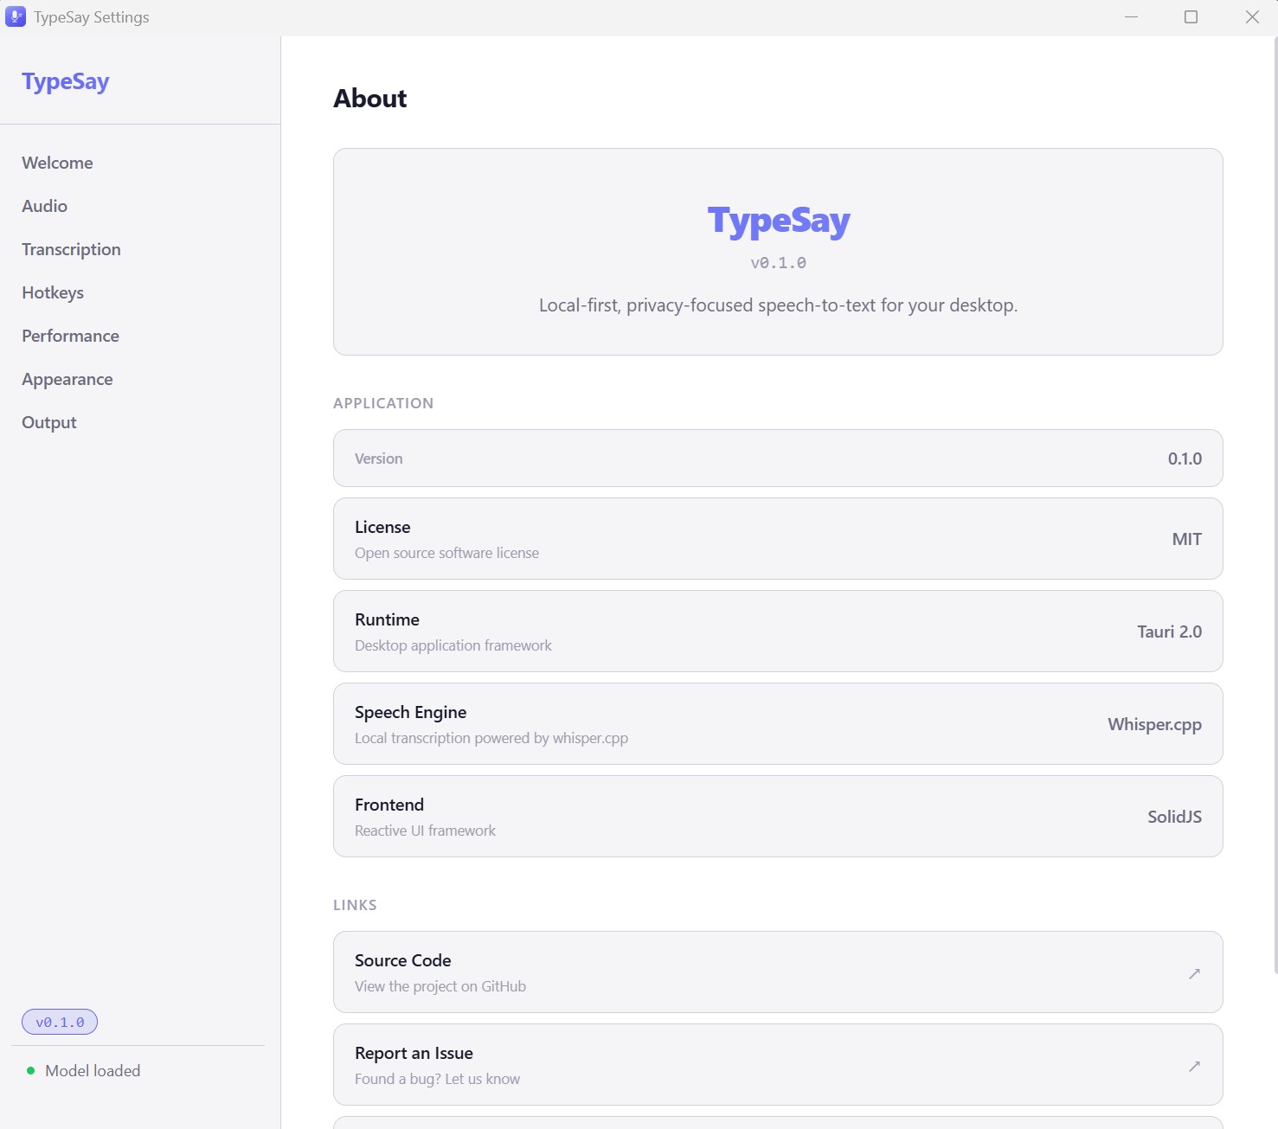1278x1129 pixels.
Task: Click the Version 0.1.0 row under Application
Action: pos(777,458)
